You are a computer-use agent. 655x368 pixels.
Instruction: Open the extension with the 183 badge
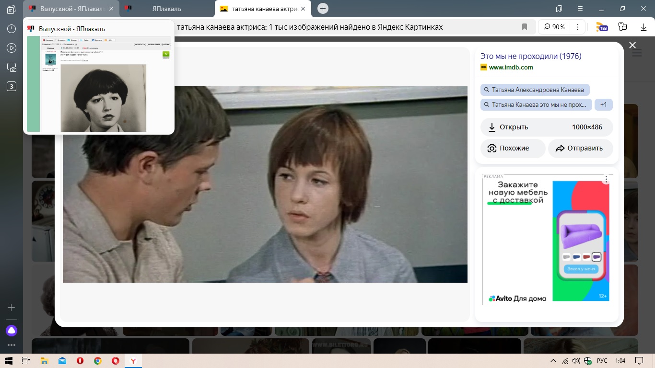point(601,27)
